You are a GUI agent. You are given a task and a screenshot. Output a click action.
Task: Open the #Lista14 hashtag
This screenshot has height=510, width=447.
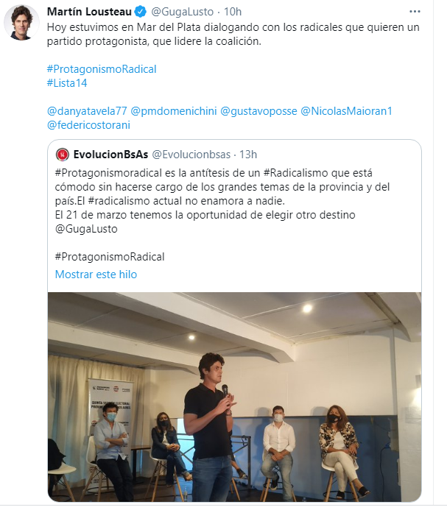(x=67, y=83)
